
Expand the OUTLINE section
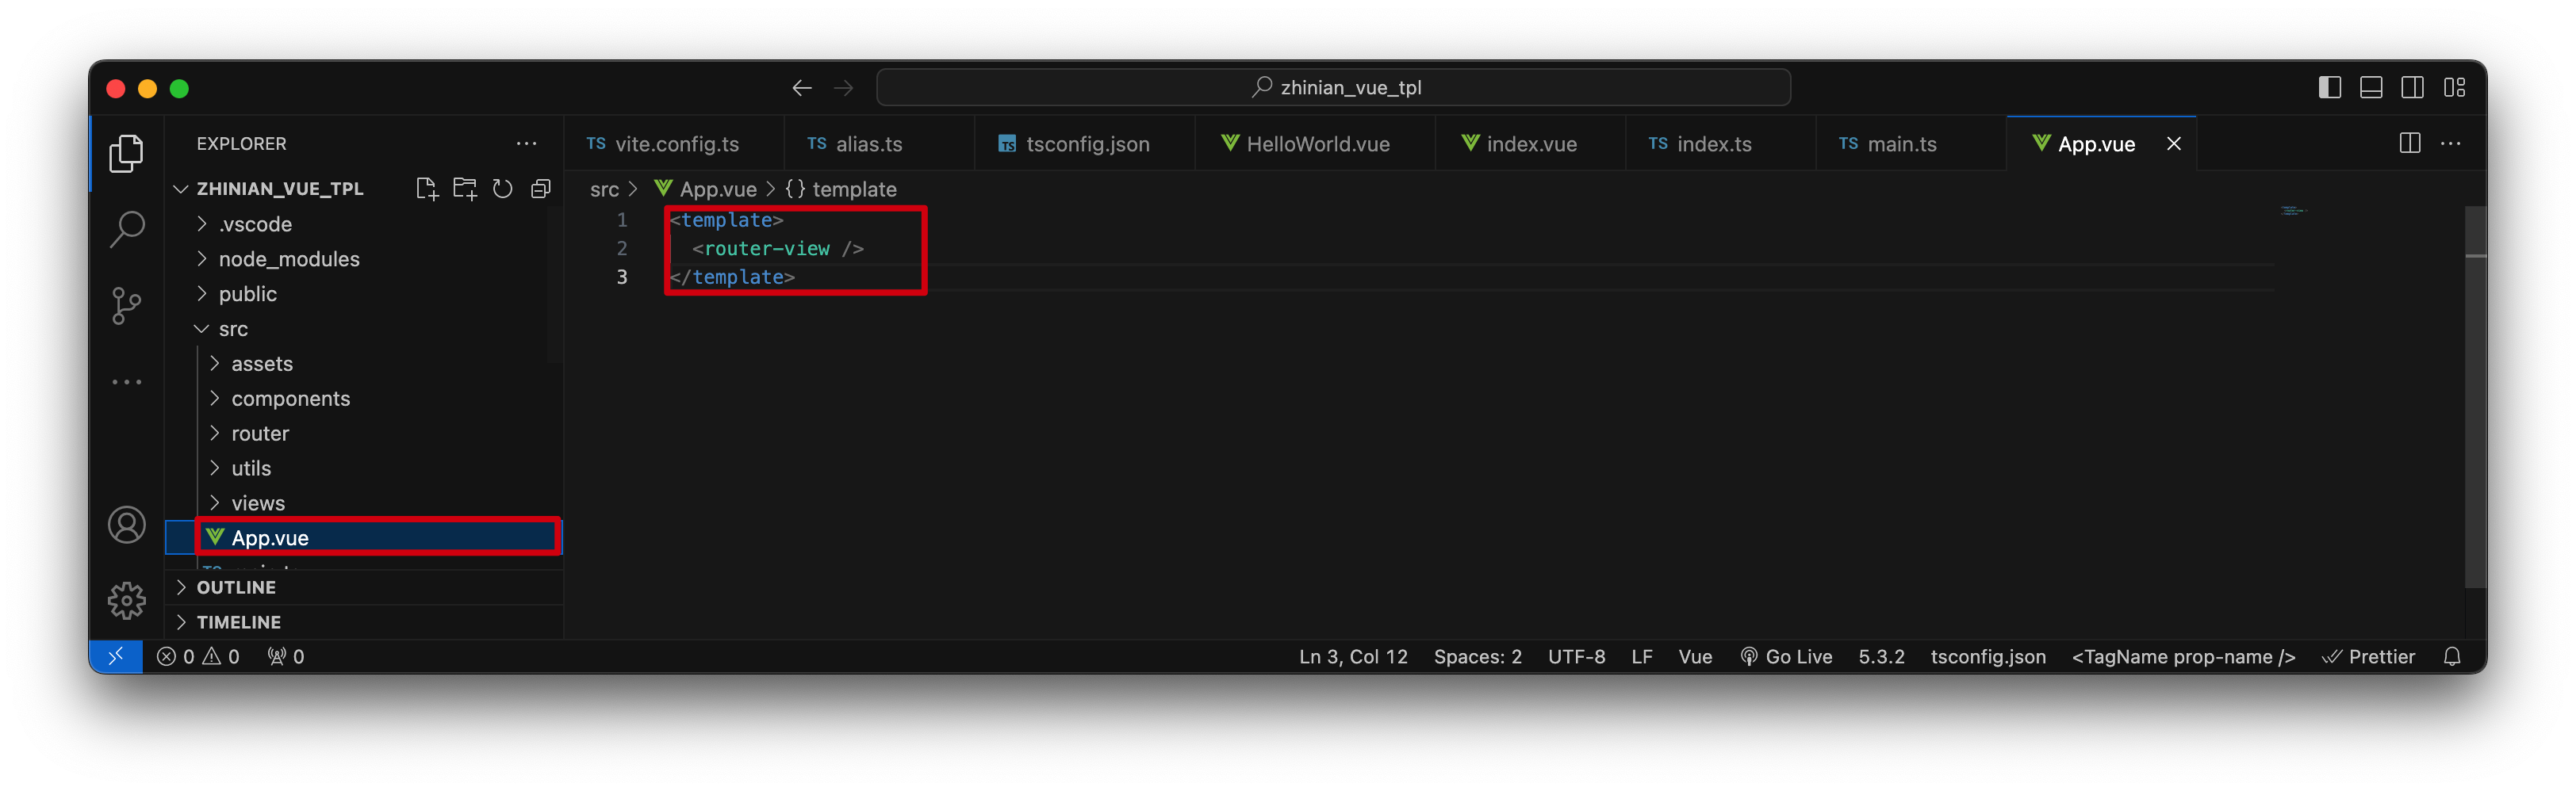(x=365, y=587)
